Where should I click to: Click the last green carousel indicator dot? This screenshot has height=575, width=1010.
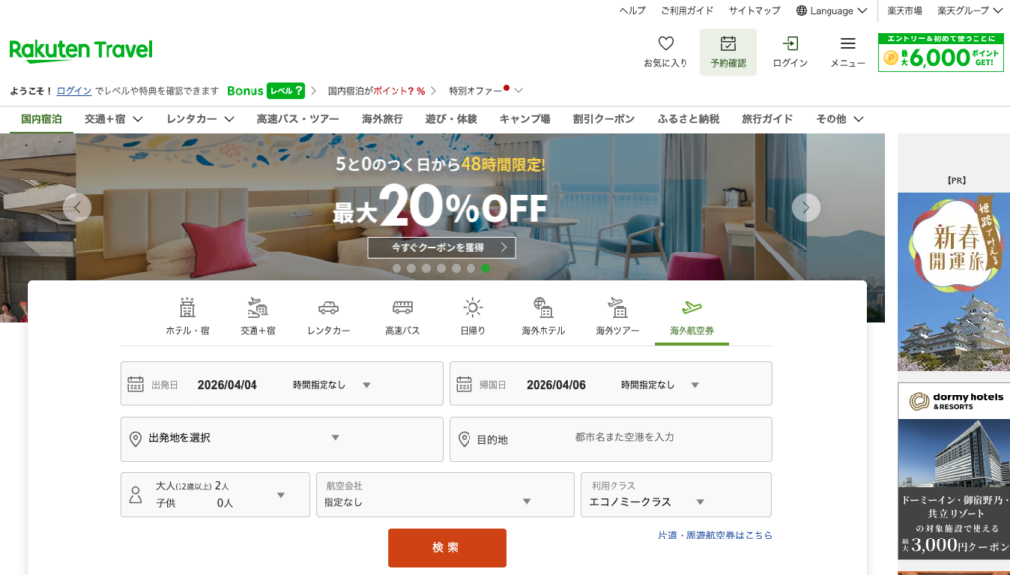pos(485,268)
